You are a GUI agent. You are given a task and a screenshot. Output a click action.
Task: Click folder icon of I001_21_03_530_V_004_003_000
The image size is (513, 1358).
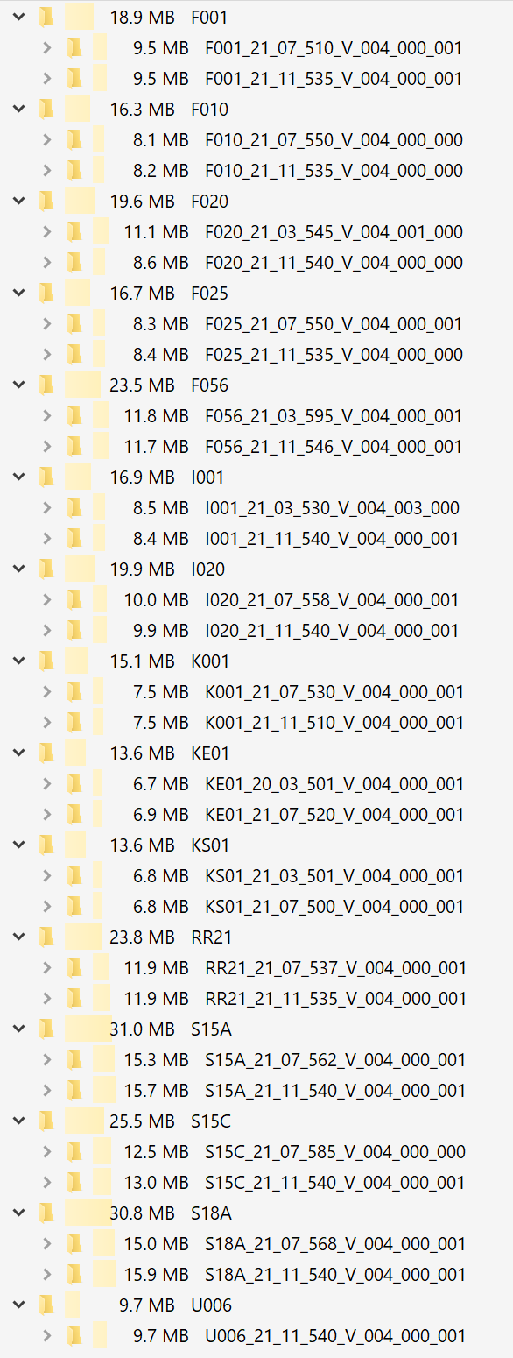point(75,508)
